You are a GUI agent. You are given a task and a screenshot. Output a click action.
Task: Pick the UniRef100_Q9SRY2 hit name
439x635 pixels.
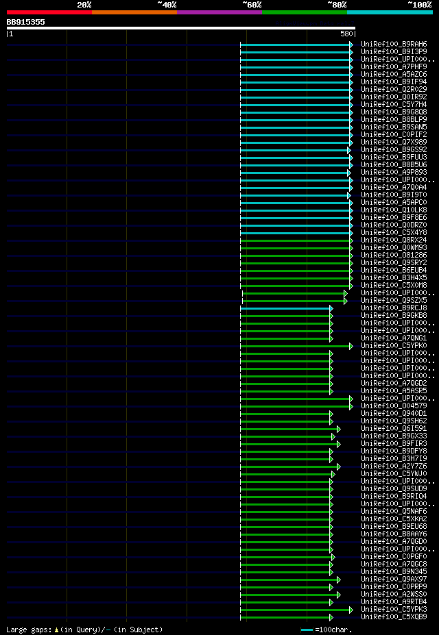[394, 263]
